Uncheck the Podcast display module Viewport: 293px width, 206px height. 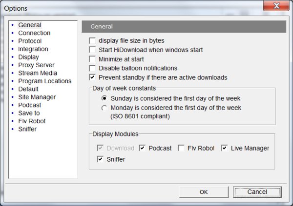click(x=143, y=148)
